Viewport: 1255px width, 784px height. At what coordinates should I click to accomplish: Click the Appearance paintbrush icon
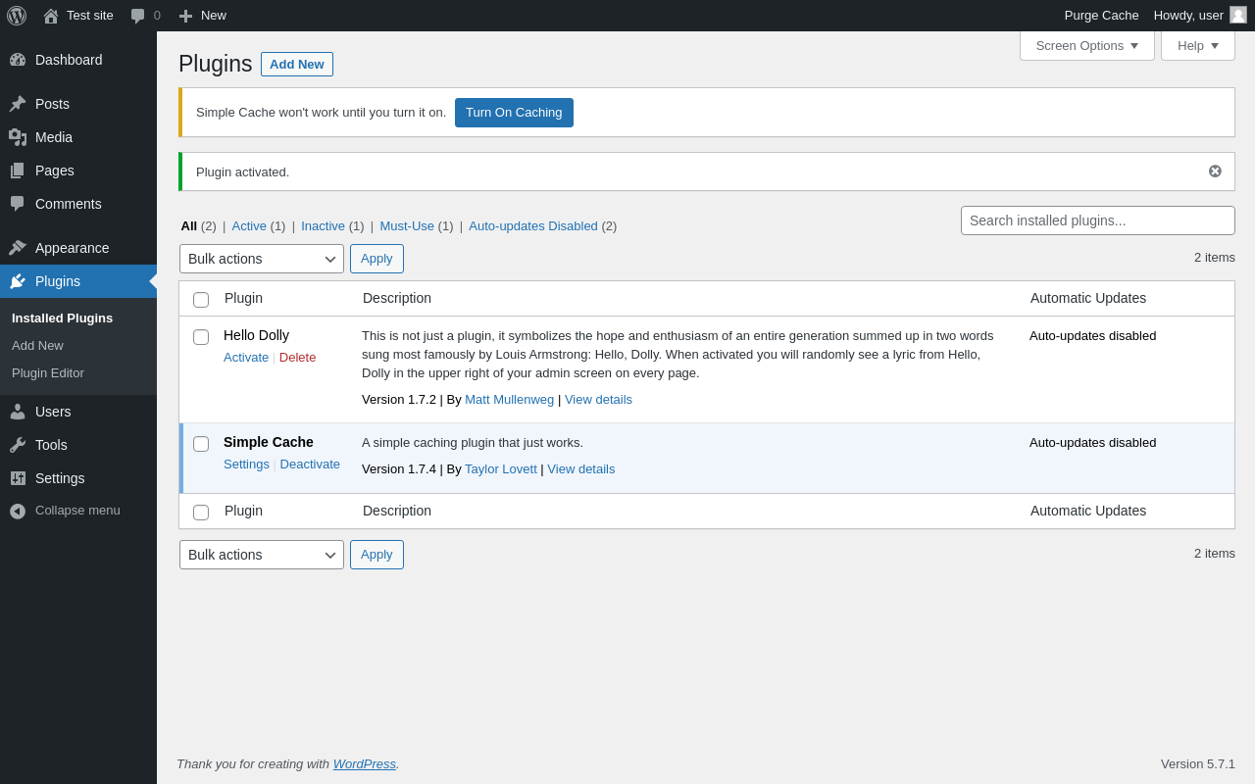18,248
